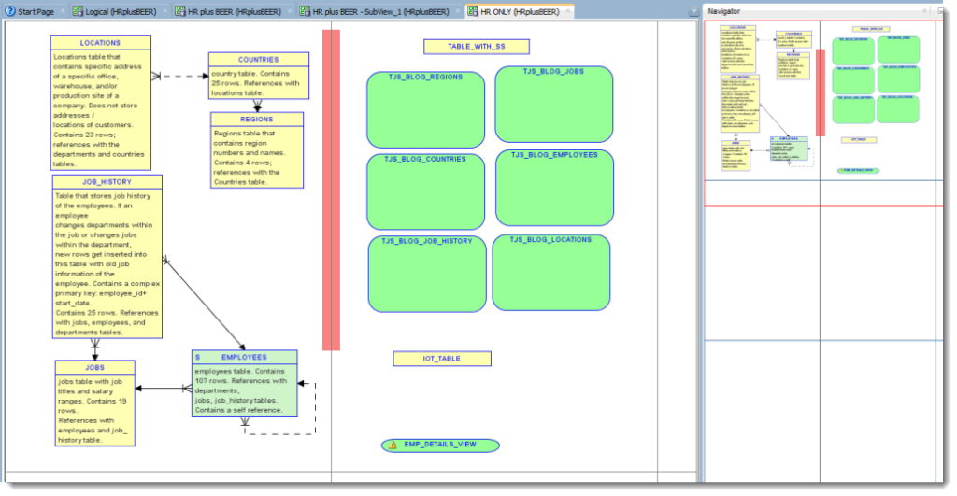Select the JOB_HISTORY table header
Viewport: 957px width, 496px height.
[107, 182]
